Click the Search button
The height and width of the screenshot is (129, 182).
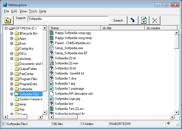[x=118, y=21]
